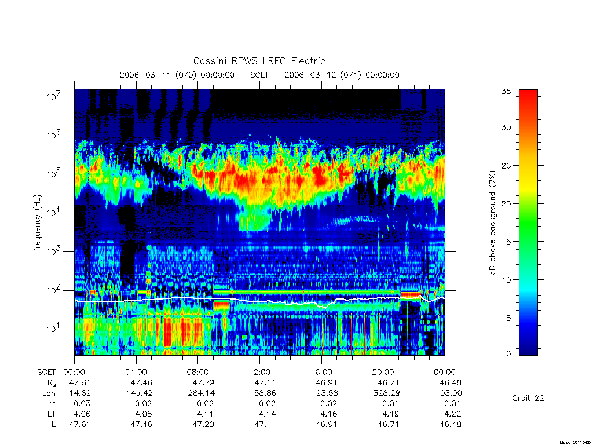
Task: Click the Rs value 47.11 at 12:00
Action: click(265, 382)
